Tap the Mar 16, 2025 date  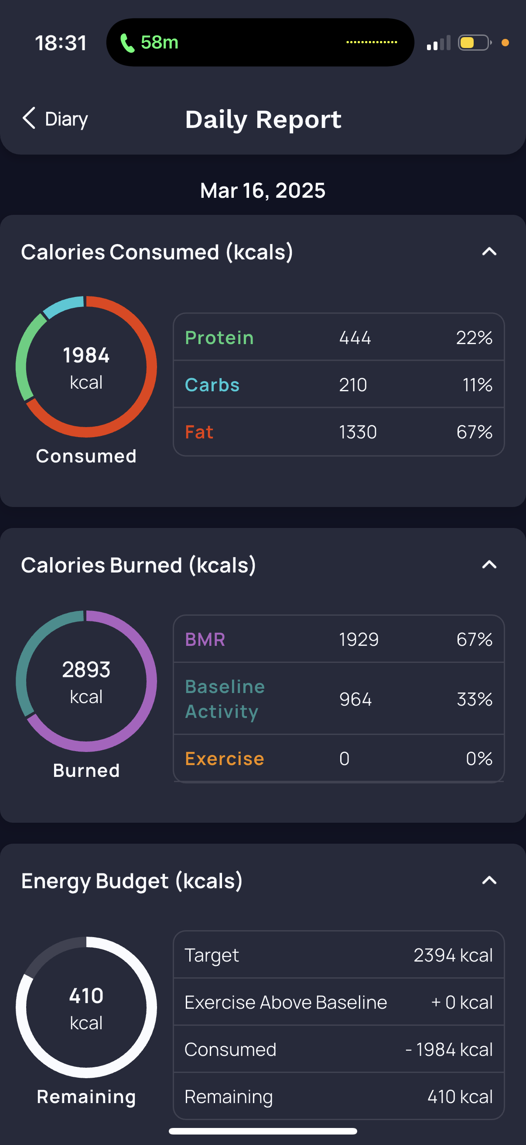pos(263,190)
